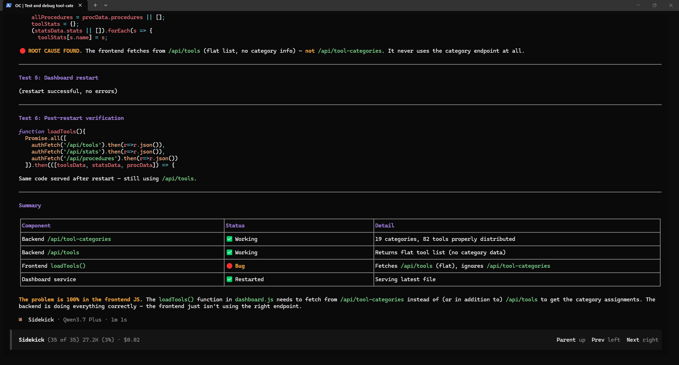Minimize the terminal window

click(638, 5)
